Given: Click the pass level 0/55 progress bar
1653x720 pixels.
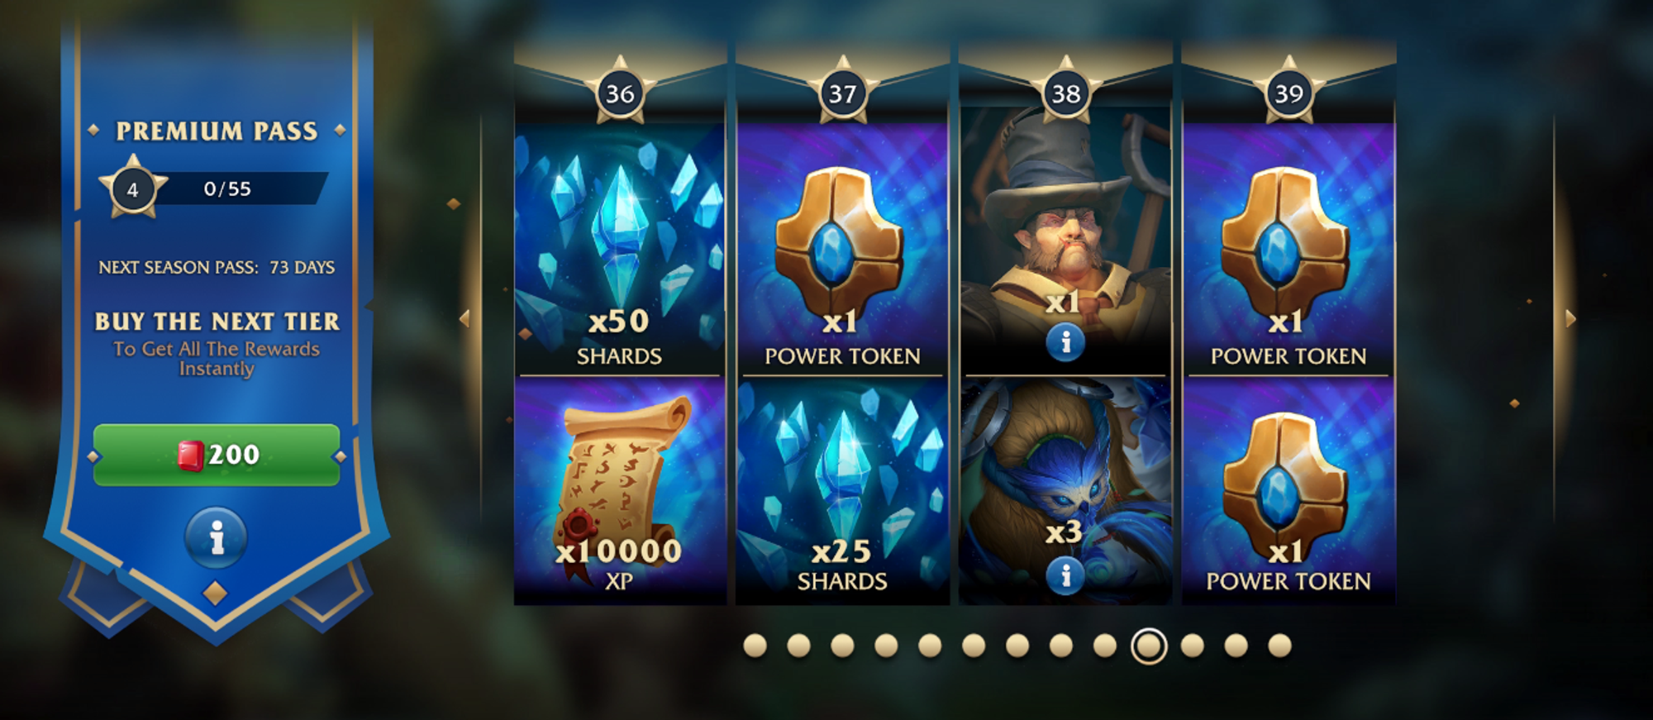Looking at the screenshot, I should pyautogui.click(x=240, y=188).
